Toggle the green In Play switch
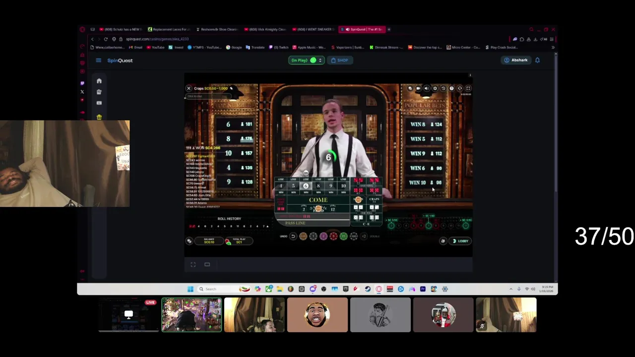635x357 pixels. click(313, 60)
